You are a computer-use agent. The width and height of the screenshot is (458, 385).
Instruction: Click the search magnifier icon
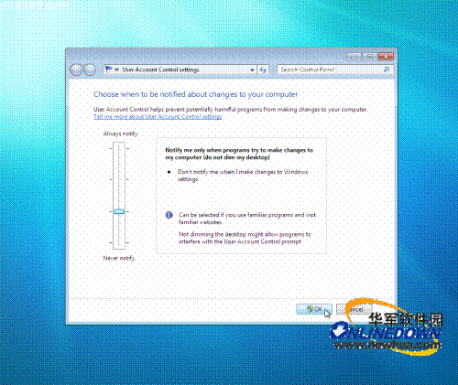(387, 70)
